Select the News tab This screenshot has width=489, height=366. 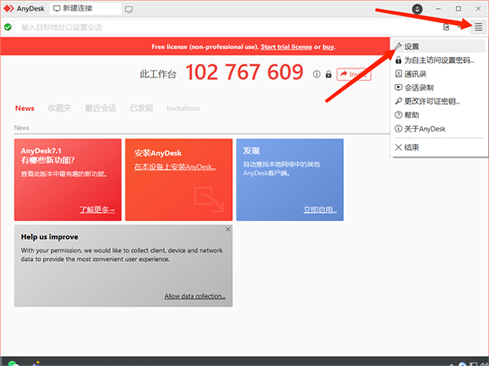click(x=24, y=108)
